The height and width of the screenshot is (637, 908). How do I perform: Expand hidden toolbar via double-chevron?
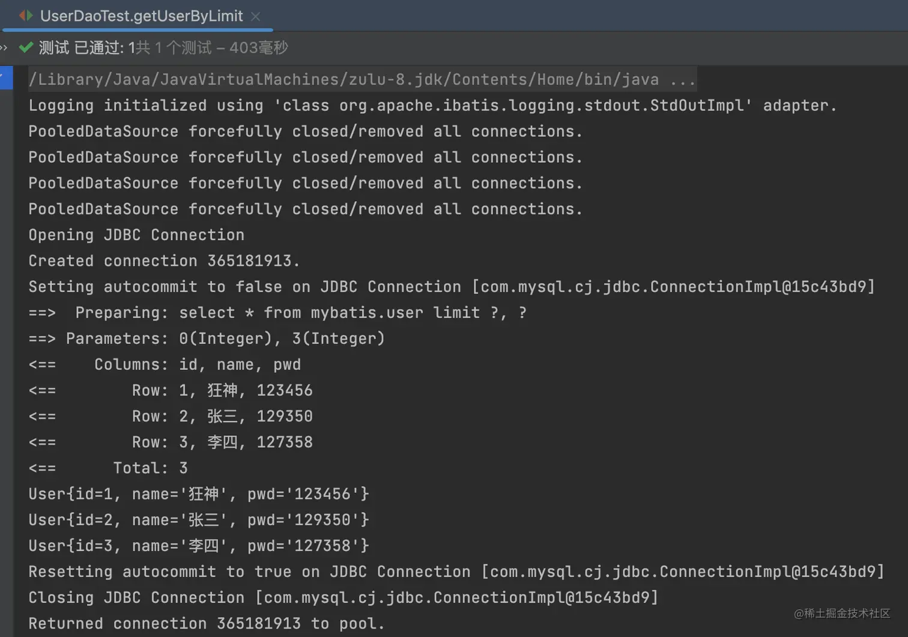click(4, 47)
